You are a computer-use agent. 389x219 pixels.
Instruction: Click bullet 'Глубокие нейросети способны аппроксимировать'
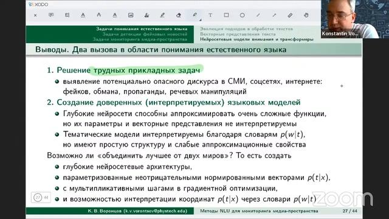point(194,119)
